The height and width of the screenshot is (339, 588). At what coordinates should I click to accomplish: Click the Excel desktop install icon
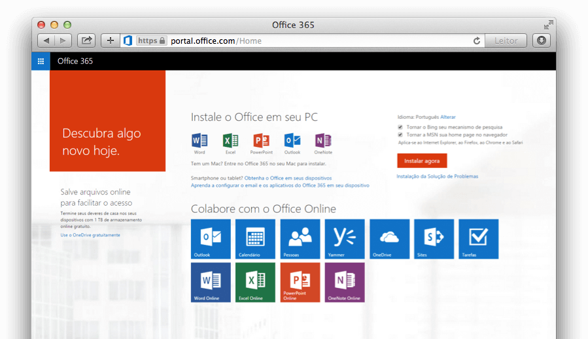pos(230,140)
